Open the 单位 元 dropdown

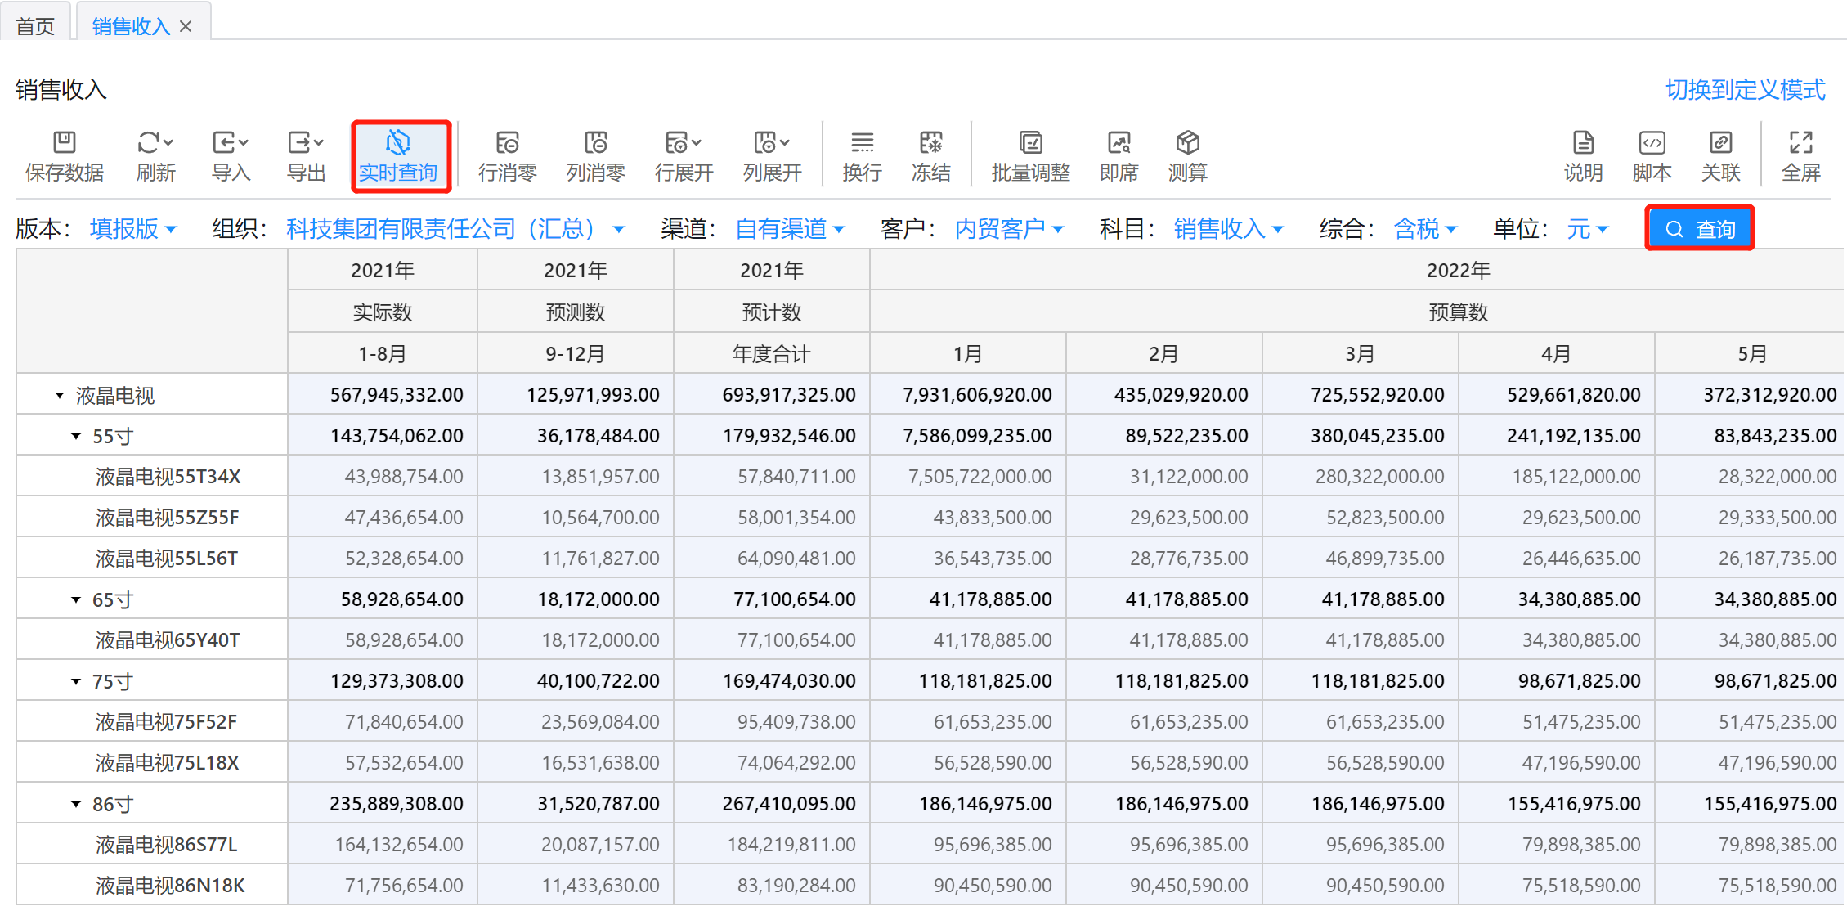1587,229
